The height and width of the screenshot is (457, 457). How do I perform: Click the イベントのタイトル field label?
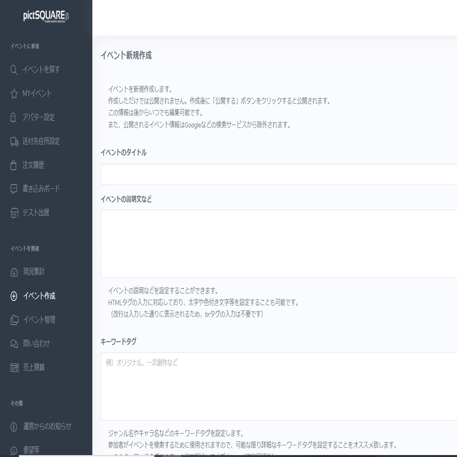(x=124, y=153)
